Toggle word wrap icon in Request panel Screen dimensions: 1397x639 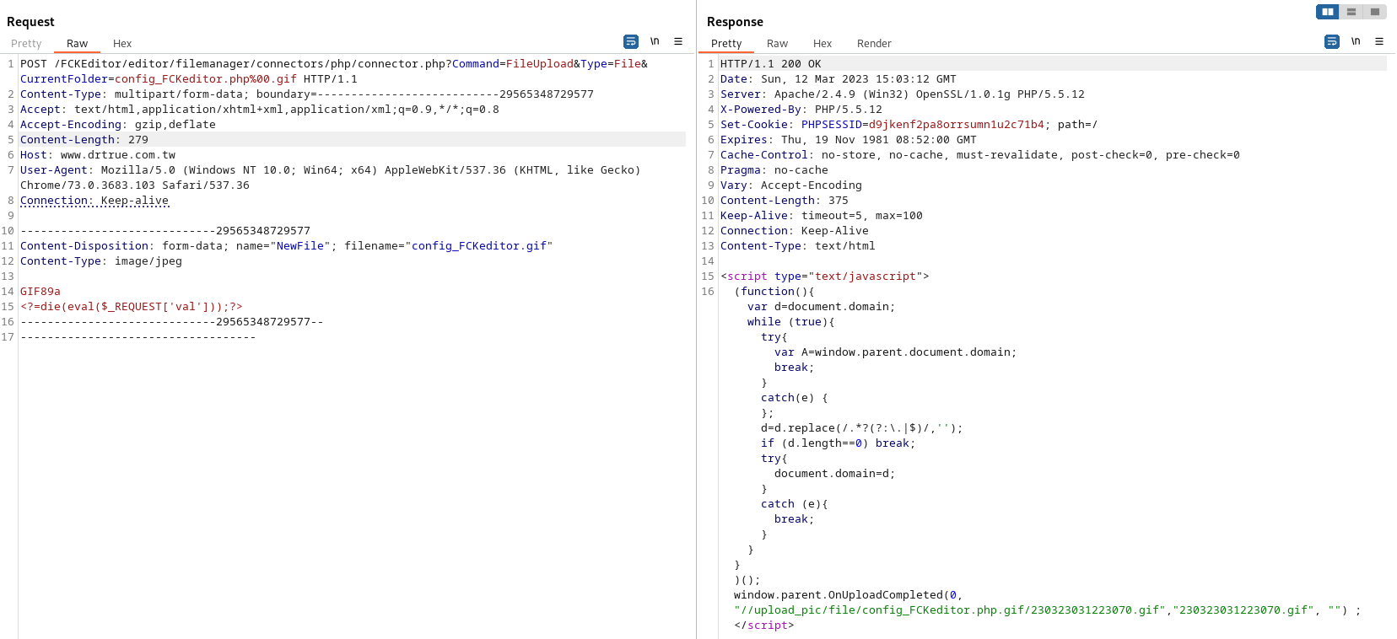[x=631, y=41]
